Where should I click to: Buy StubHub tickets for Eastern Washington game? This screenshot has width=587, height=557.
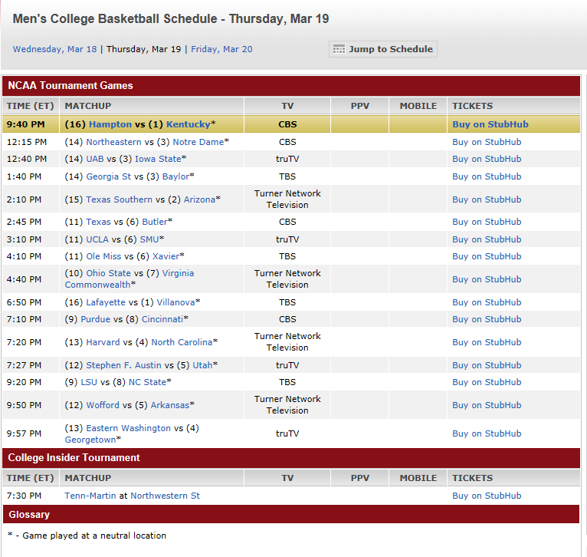click(x=487, y=433)
